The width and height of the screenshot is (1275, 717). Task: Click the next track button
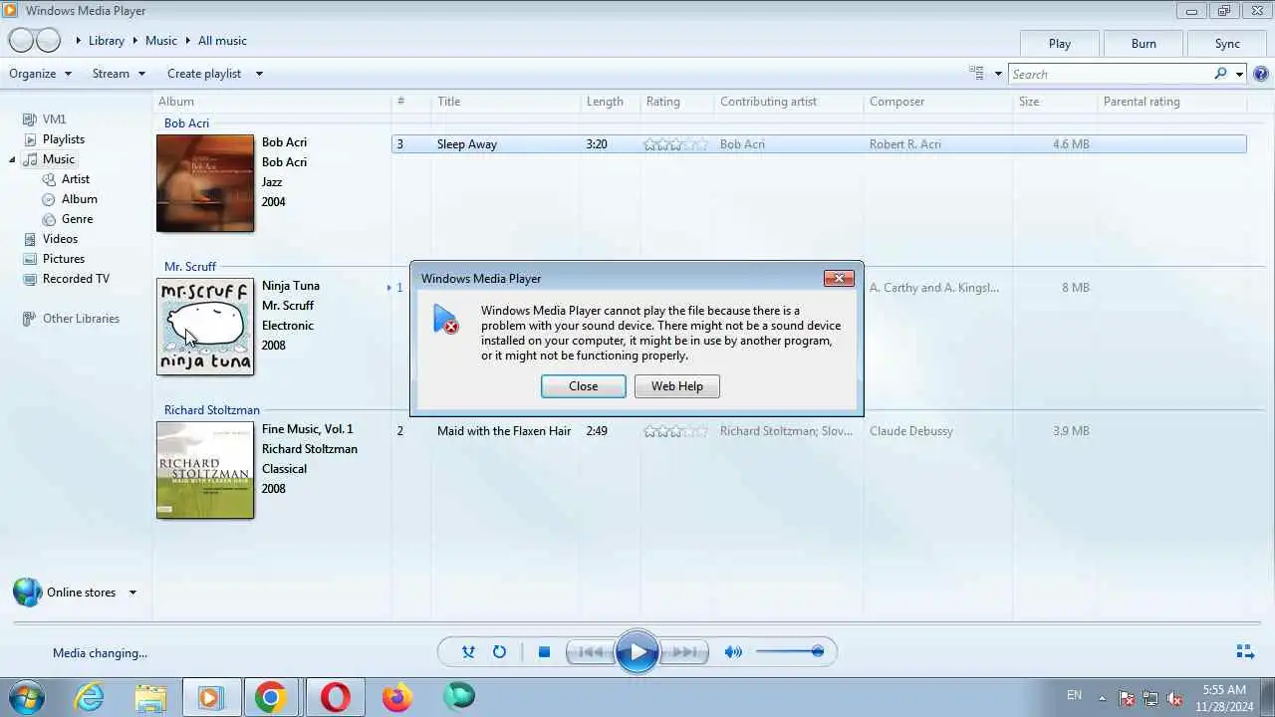click(x=684, y=652)
